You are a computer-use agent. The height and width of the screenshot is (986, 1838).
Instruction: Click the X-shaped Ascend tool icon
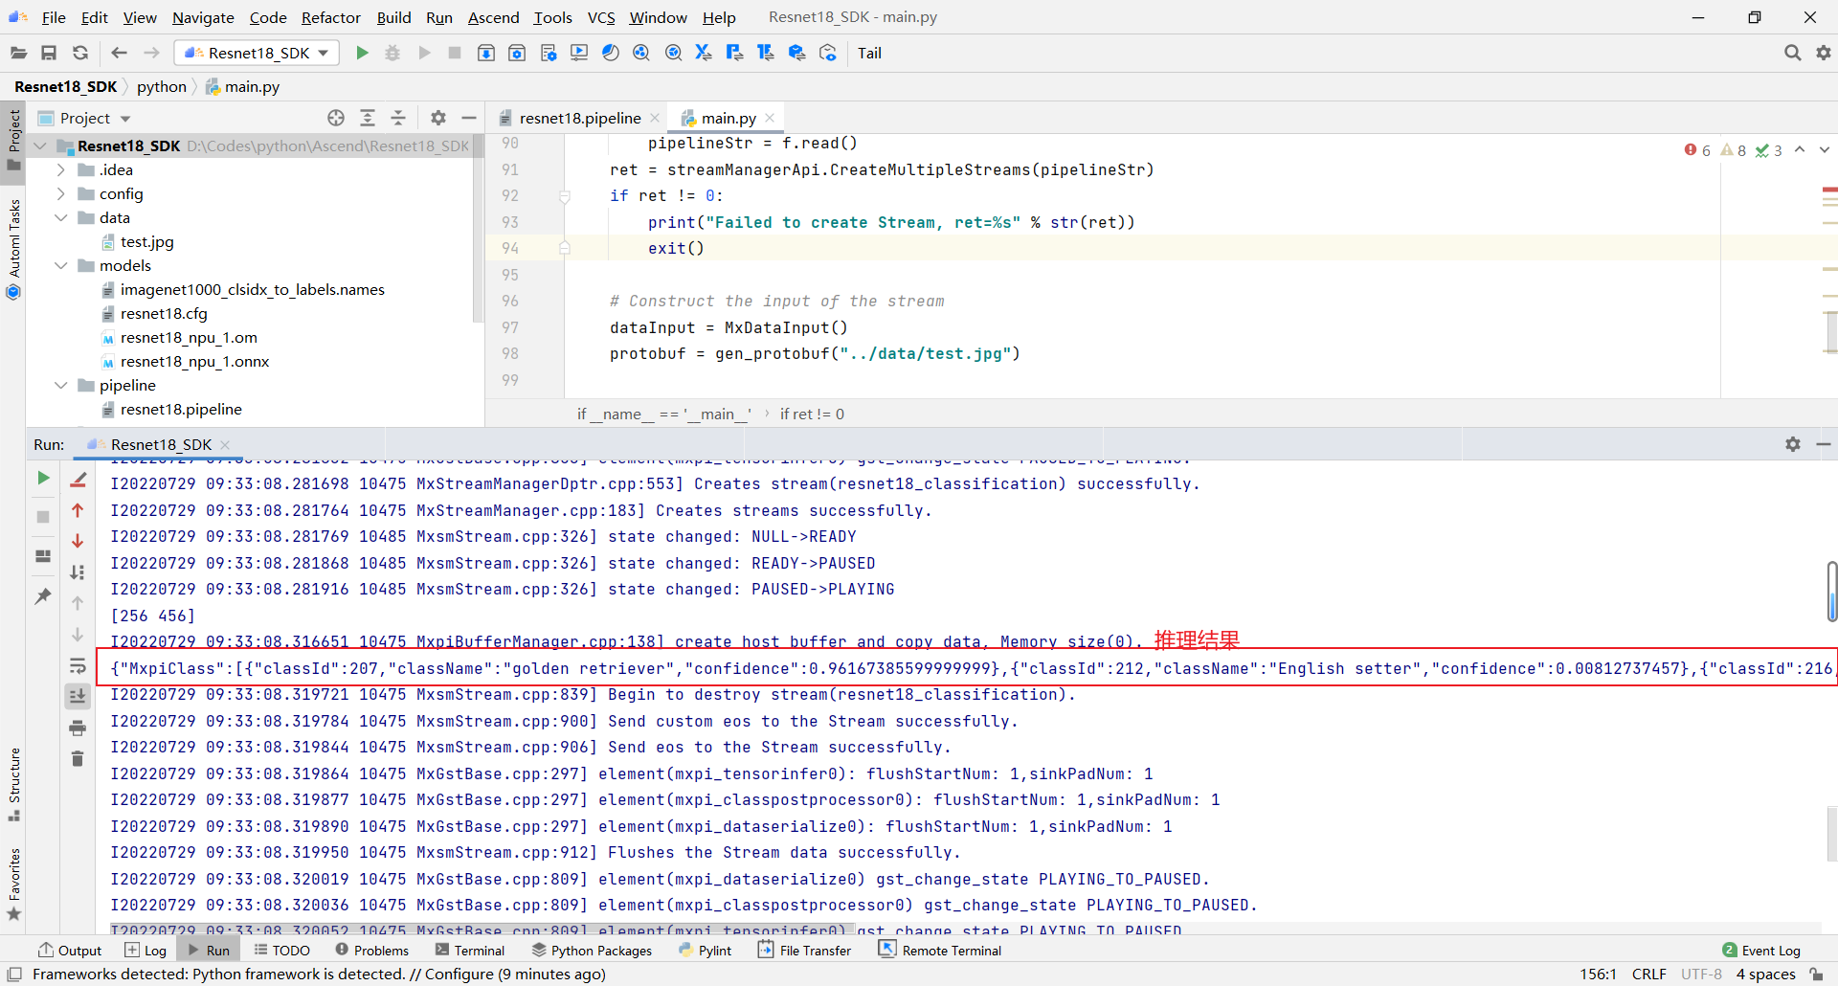pyautogui.click(x=704, y=53)
